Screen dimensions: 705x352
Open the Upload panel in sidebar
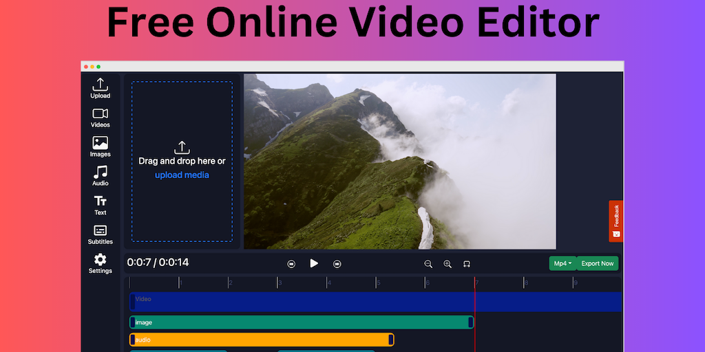click(100, 89)
